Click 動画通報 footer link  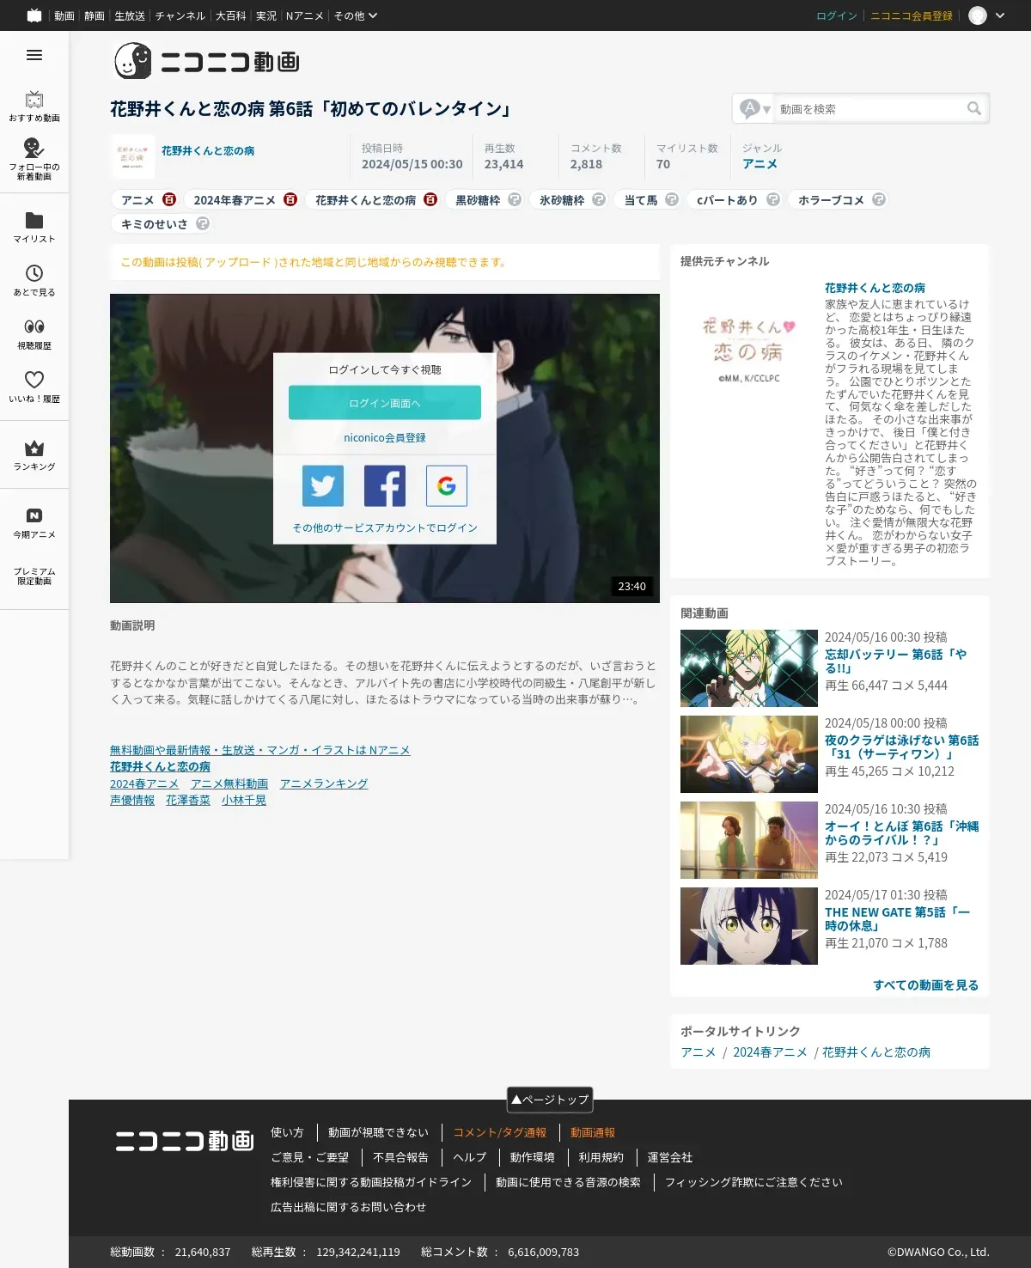click(593, 1132)
